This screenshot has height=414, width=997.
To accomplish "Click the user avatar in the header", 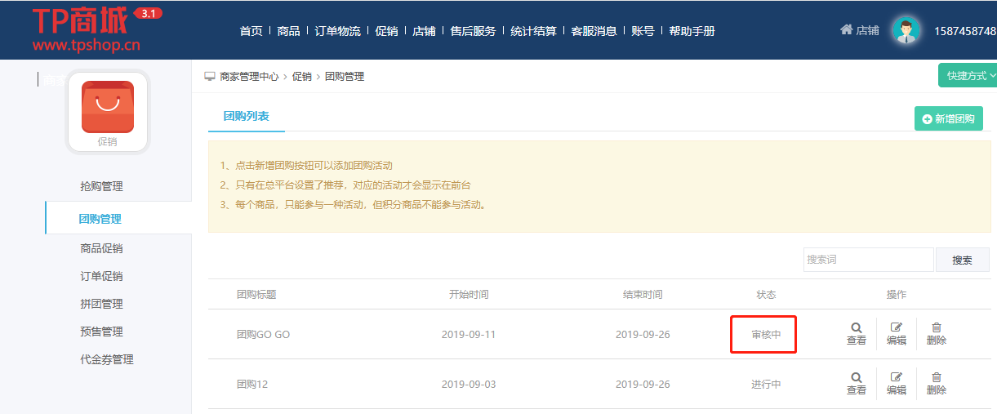I will coord(905,30).
